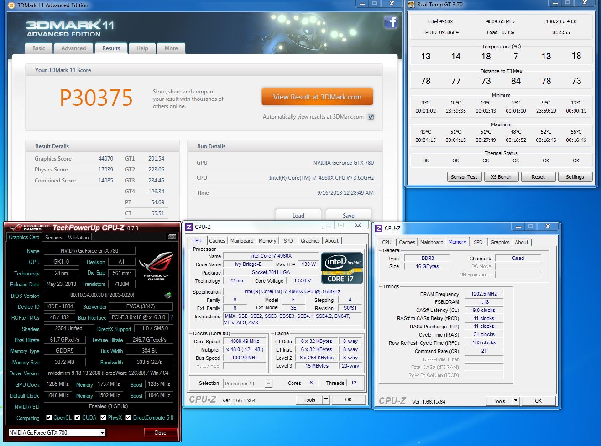The width and height of the screenshot is (601, 446).
Task: Toggle the OpenCL checkbox
Action: point(49,417)
